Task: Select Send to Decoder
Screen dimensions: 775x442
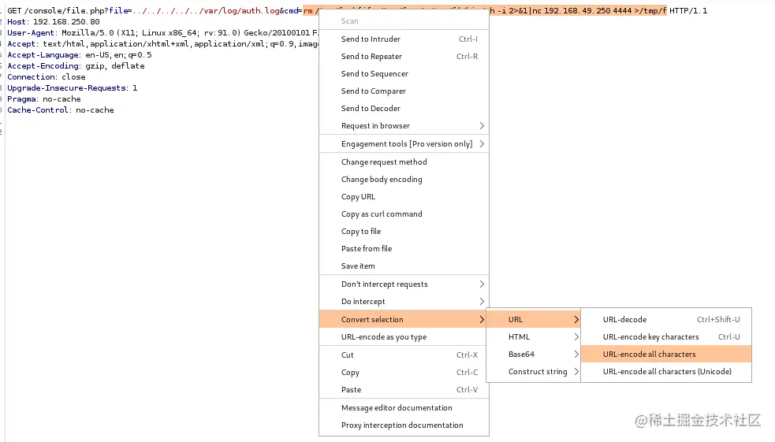Action: pos(404,108)
